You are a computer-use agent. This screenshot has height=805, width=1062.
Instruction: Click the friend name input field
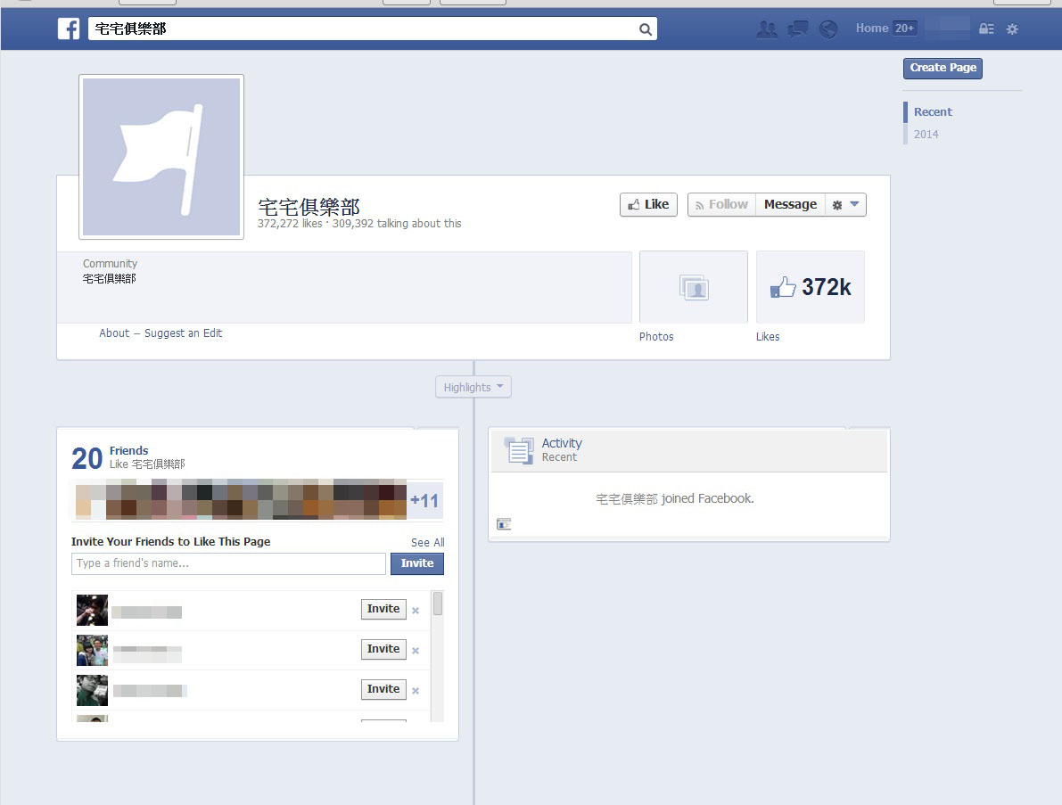[228, 563]
